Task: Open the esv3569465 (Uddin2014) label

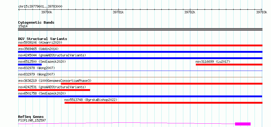Action: (x=38, y=49)
